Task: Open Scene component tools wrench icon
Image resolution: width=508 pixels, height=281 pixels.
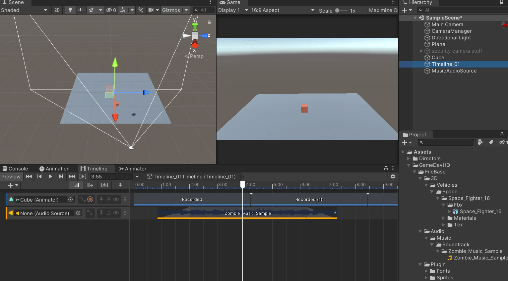Action: click(x=141, y=10)
